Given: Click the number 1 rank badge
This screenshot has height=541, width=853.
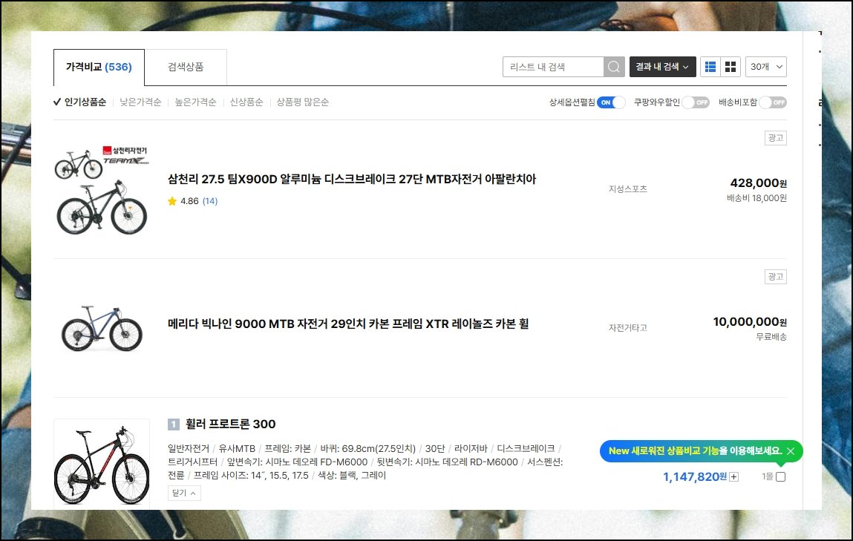Looking at the screenshot, I should pos(173,424).
